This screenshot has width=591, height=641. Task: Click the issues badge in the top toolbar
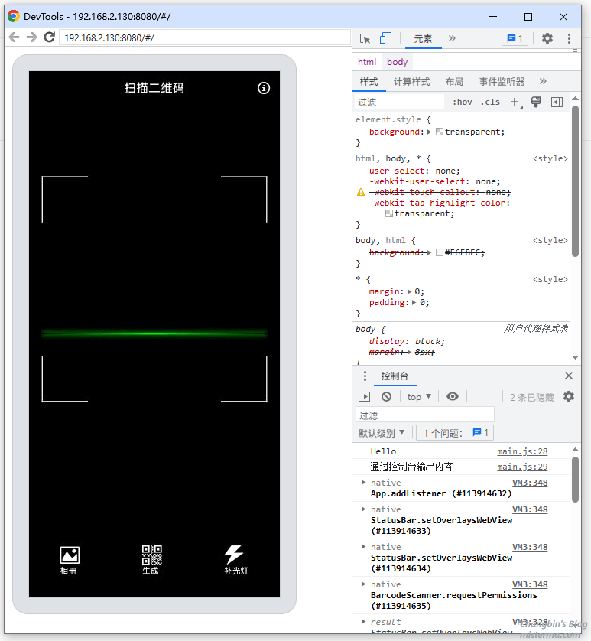[515, 38]
